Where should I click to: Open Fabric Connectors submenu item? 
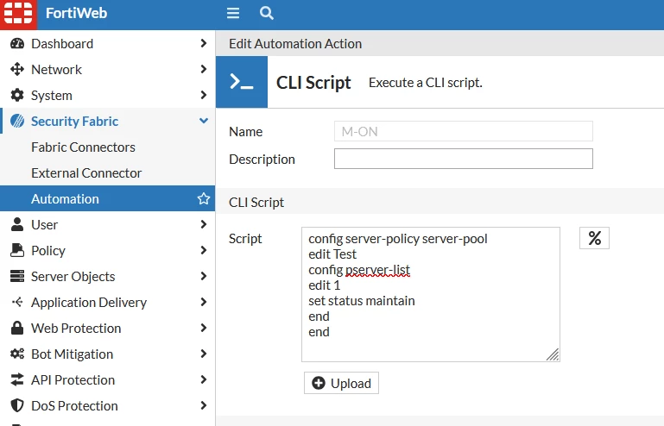click(83, 147)
